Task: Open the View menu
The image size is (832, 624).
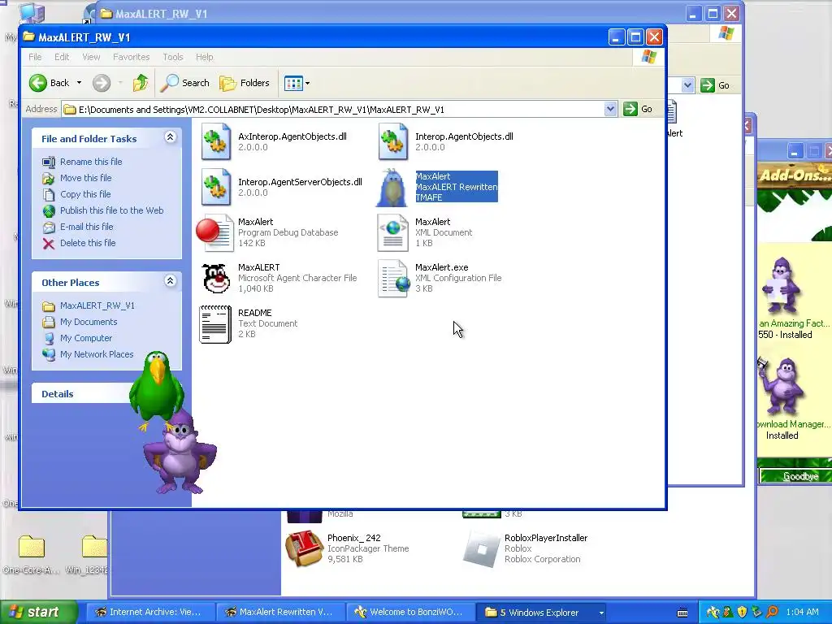Action: pos(91,57)
